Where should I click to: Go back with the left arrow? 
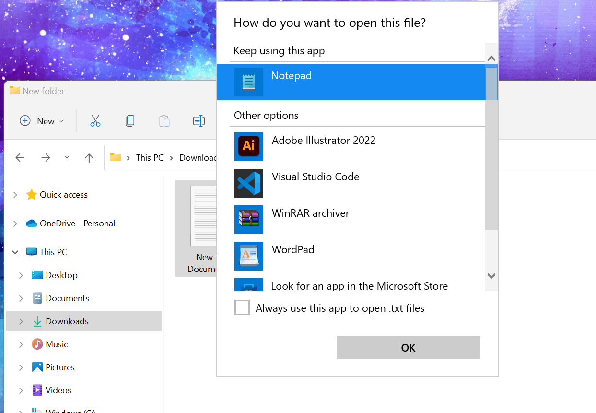click(20, 158)
